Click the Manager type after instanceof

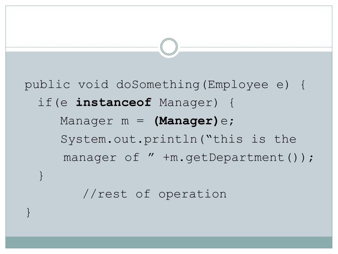point(189,103)
